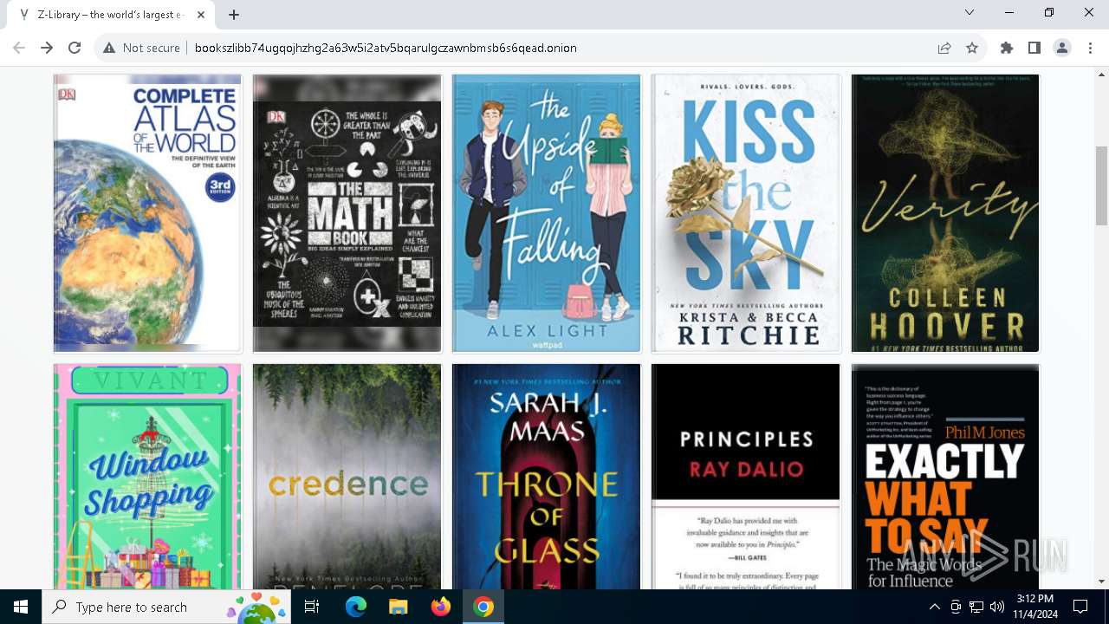
Task: Reload the current Z-Library page
Action: click(x=75, y=48)
